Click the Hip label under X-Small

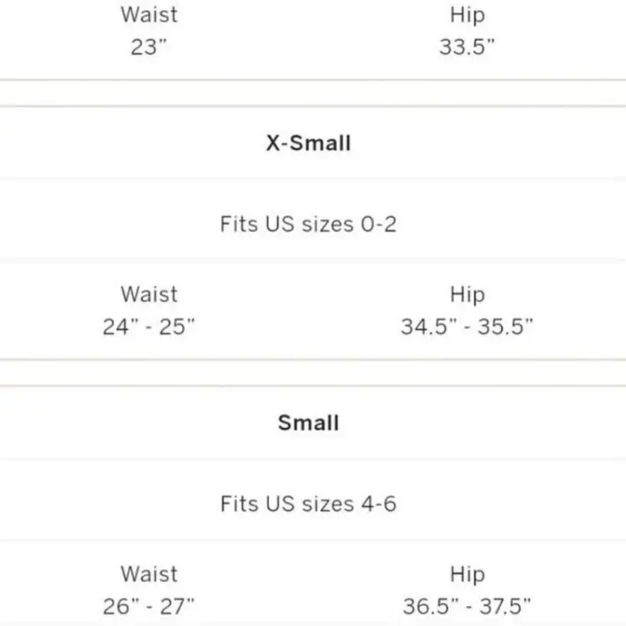(467, 295)
